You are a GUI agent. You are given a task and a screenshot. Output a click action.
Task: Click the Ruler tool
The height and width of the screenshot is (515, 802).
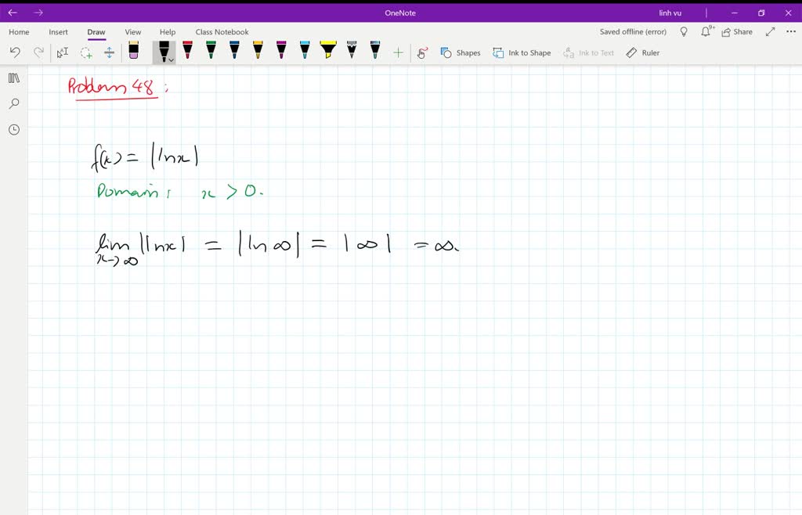point(642,52)
